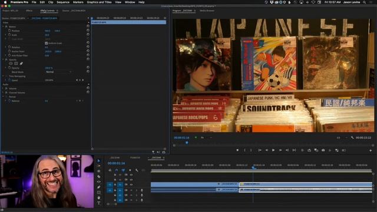
Task: Pick the free draw bezier mask pen
Action: 21,64
